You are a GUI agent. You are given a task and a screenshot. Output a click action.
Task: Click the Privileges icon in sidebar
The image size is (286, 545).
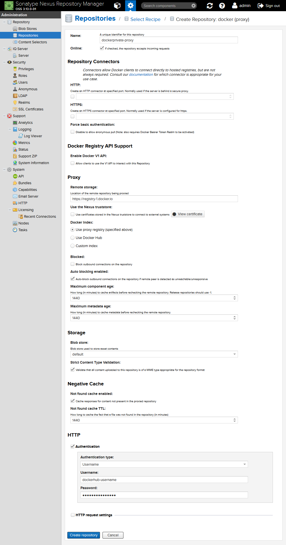15,69
